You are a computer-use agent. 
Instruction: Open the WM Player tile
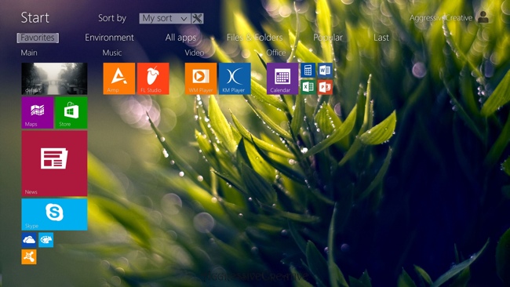coord(201,78)
